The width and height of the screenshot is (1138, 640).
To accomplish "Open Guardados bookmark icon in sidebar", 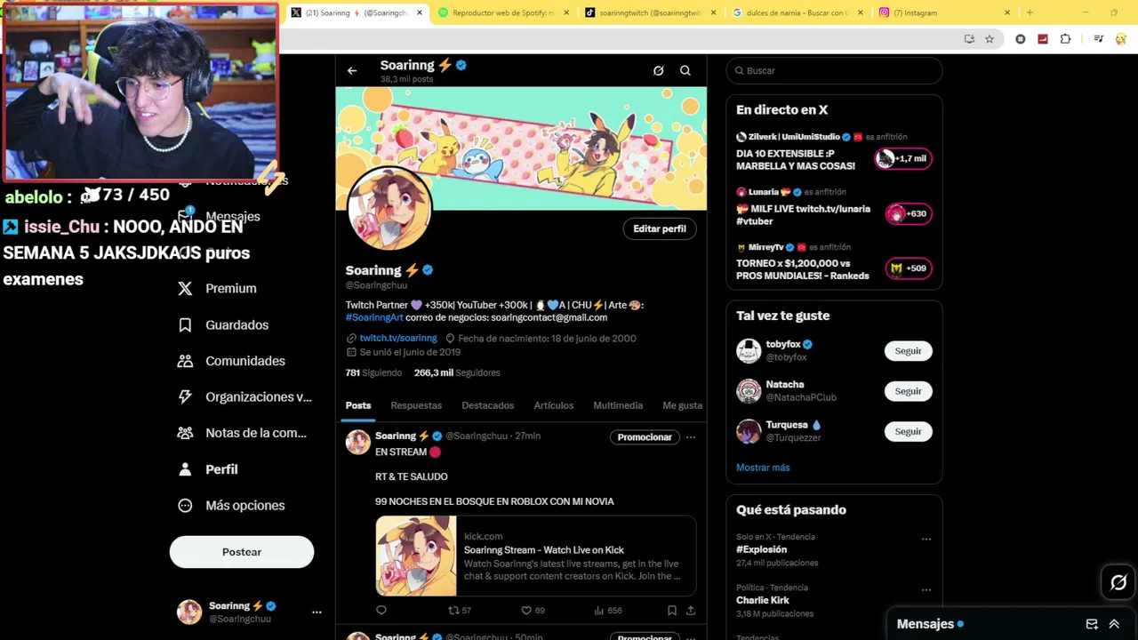I will [x=185, y=324].
